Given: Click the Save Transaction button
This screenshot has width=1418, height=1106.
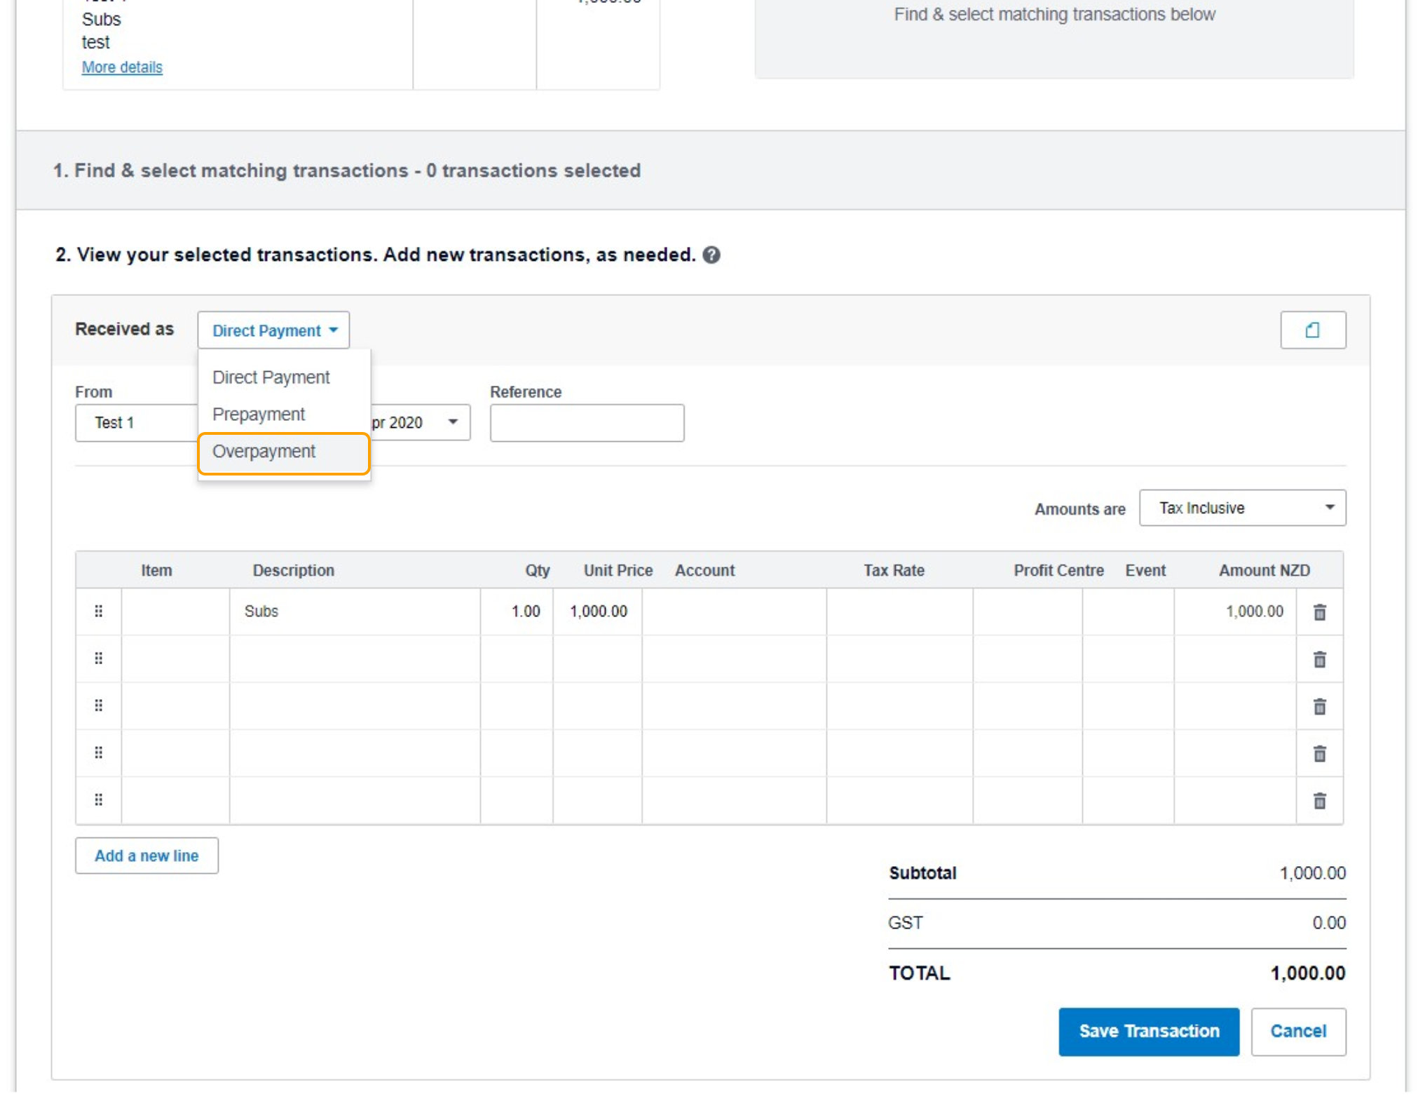Looking at the screenshot, I should coord(1147,1030).
